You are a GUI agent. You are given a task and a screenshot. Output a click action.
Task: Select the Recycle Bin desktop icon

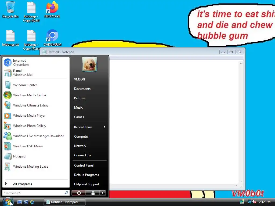coord(10,10)
